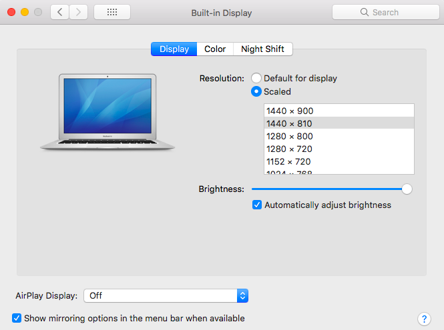Image resolution: width=444 pixels, height=330 pixels.
Task: Click the magnifying glass search icon
Action: point(365,12)
